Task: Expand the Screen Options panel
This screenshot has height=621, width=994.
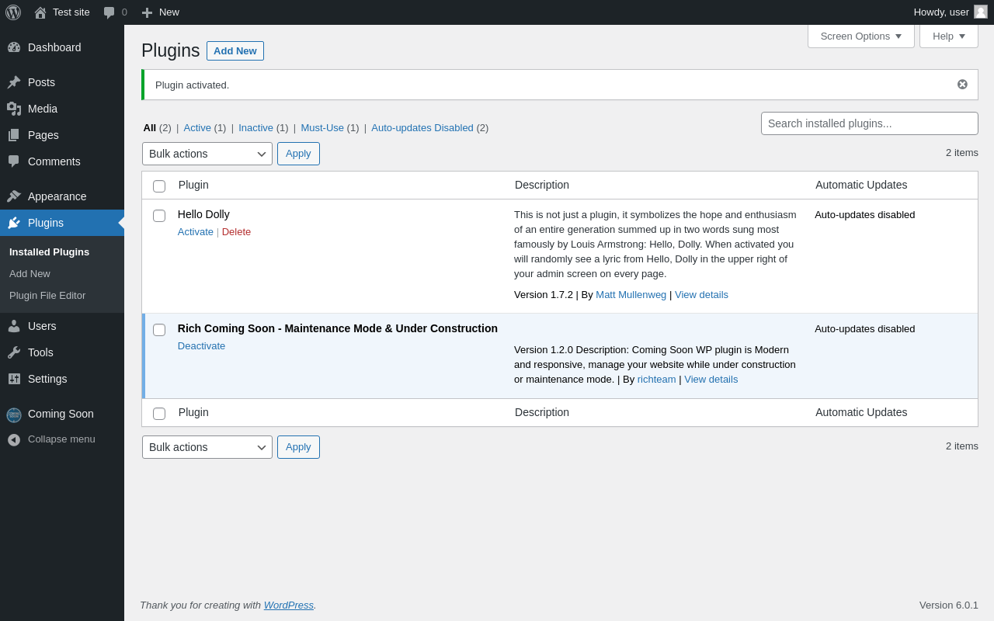Action: coord(860,36)
